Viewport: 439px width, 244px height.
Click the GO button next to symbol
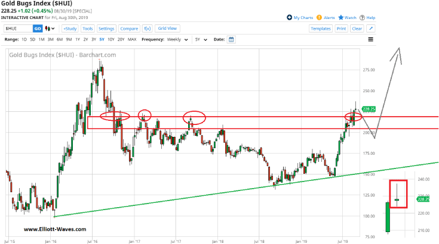(37, 28)
